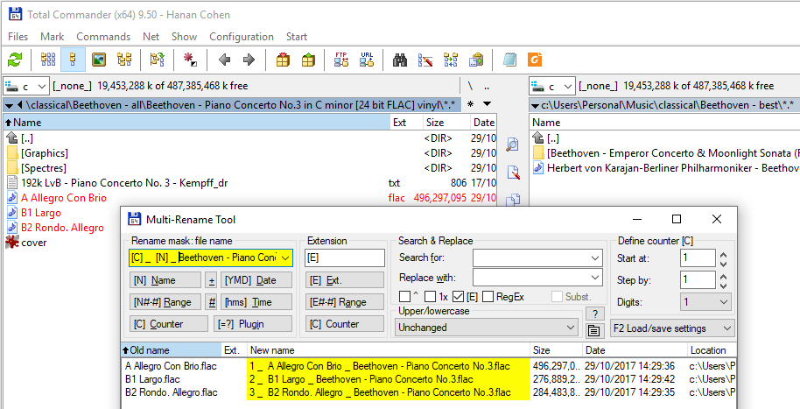Click the 'Start at' number field
This screenshot has height=409, width=800.
(698, 257)
